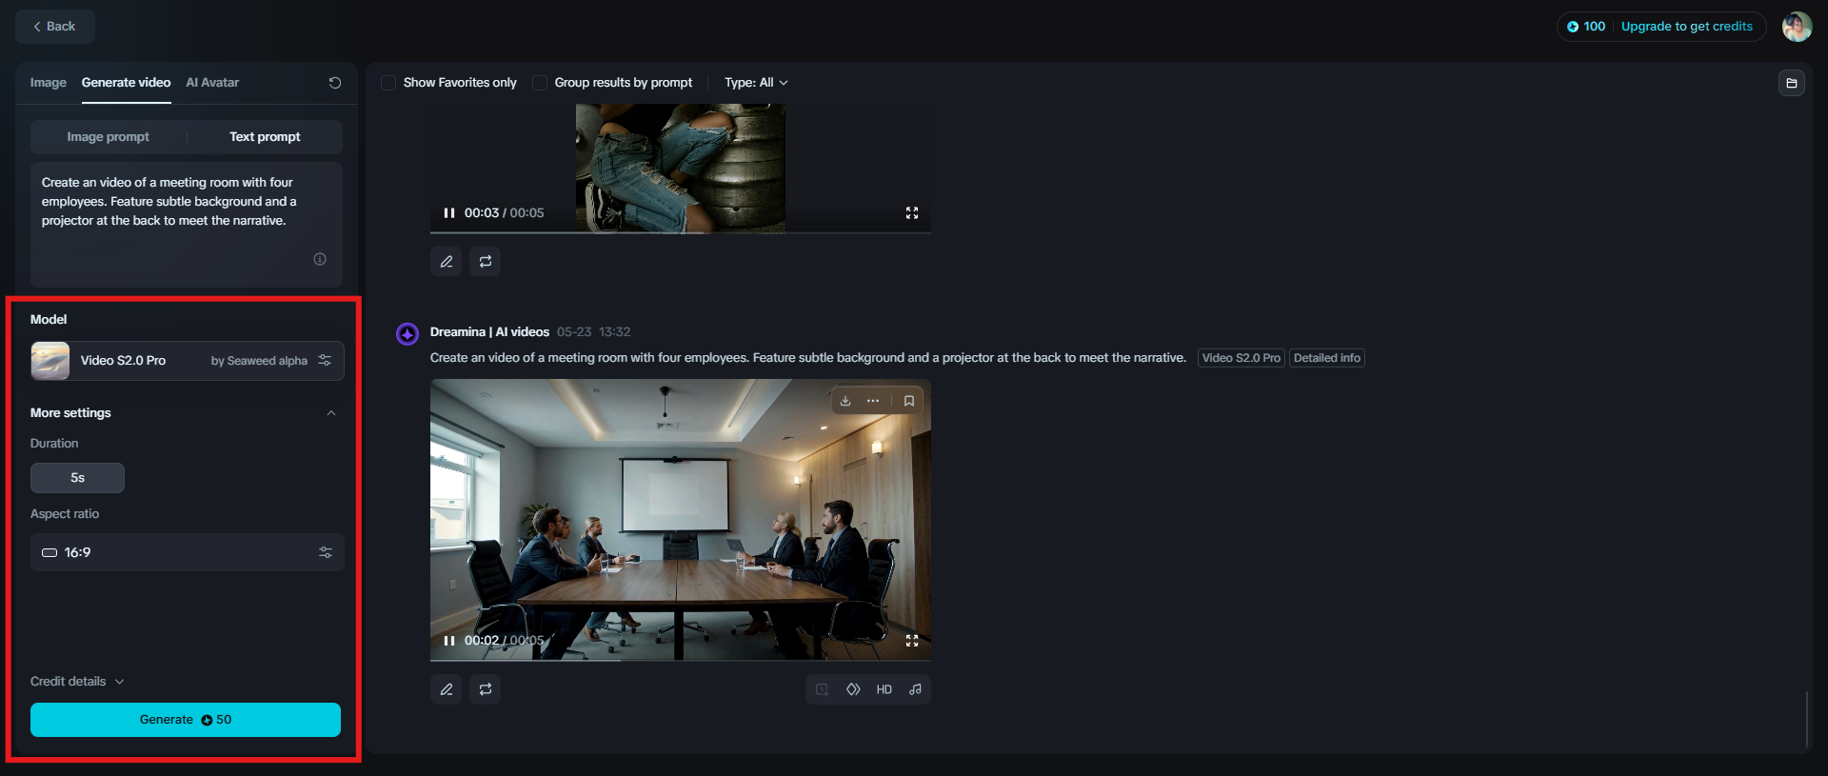Click the upper video progress bar
This screenshot has height=776, width=1828.
point(681,232)
